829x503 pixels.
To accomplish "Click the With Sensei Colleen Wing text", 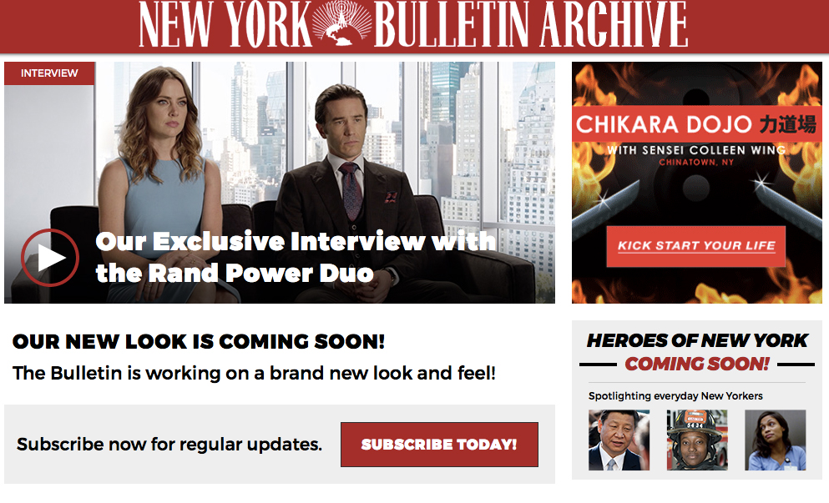I will point(695,150).
